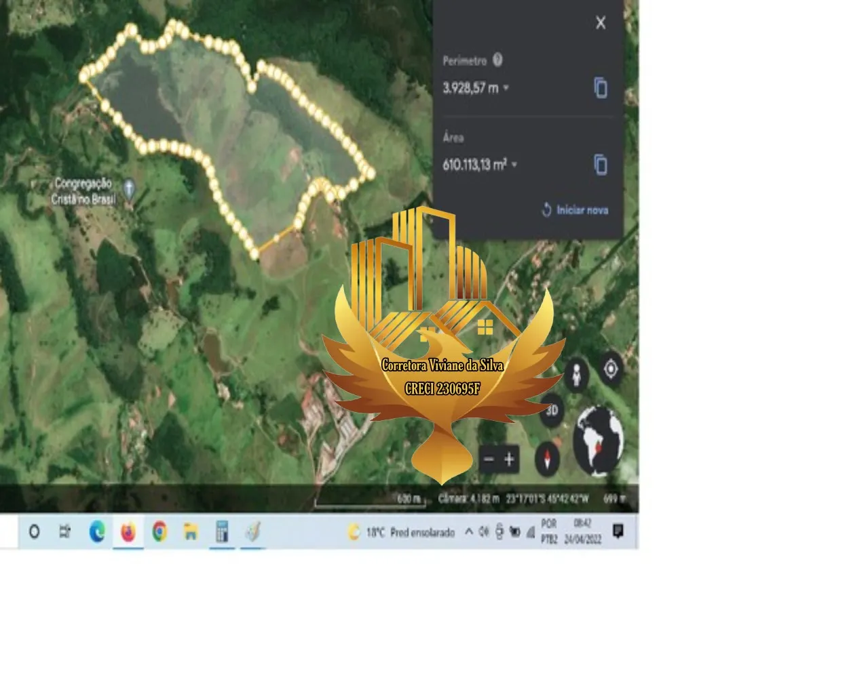Toggle the 3D view button
The width and height of the screenshot is (868, 694).
click(552, 410)
